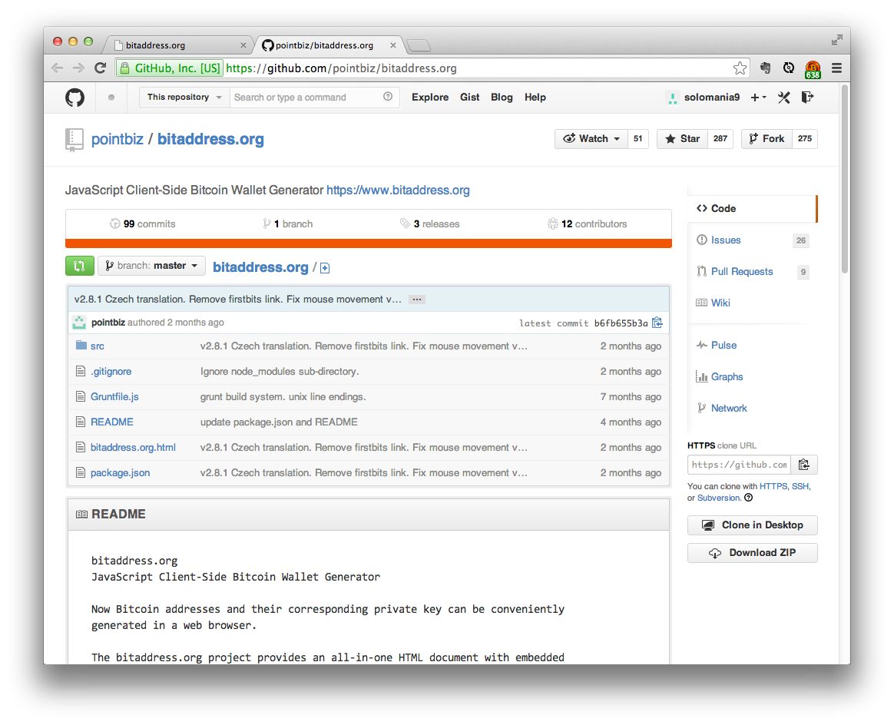The width and height of the screenshot is (894, 725).
Task: Go forward in browser history
Action: (x=78, y=68)
